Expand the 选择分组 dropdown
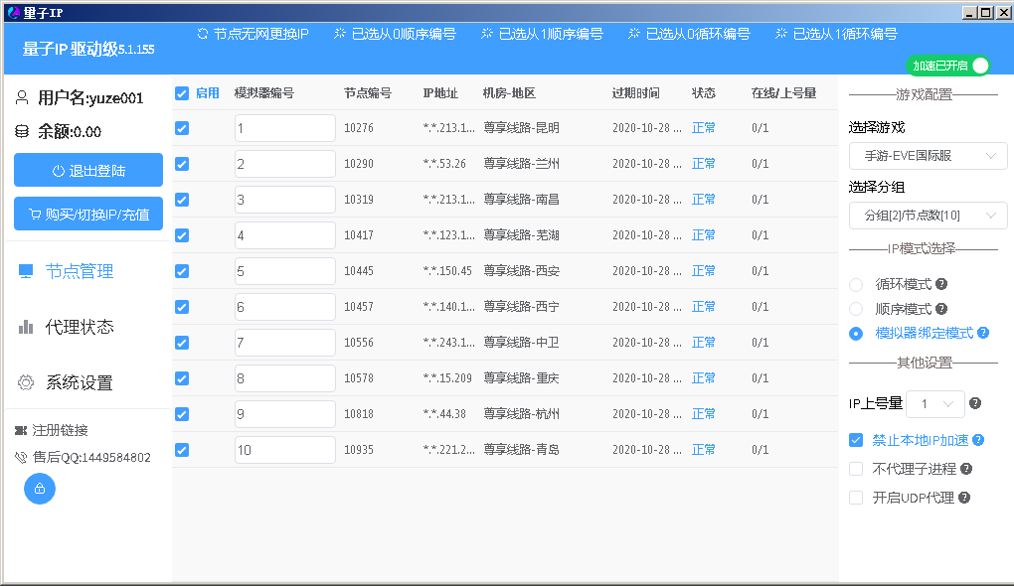This screenshot has width=1014, height=586. click(x=927, y=216)
